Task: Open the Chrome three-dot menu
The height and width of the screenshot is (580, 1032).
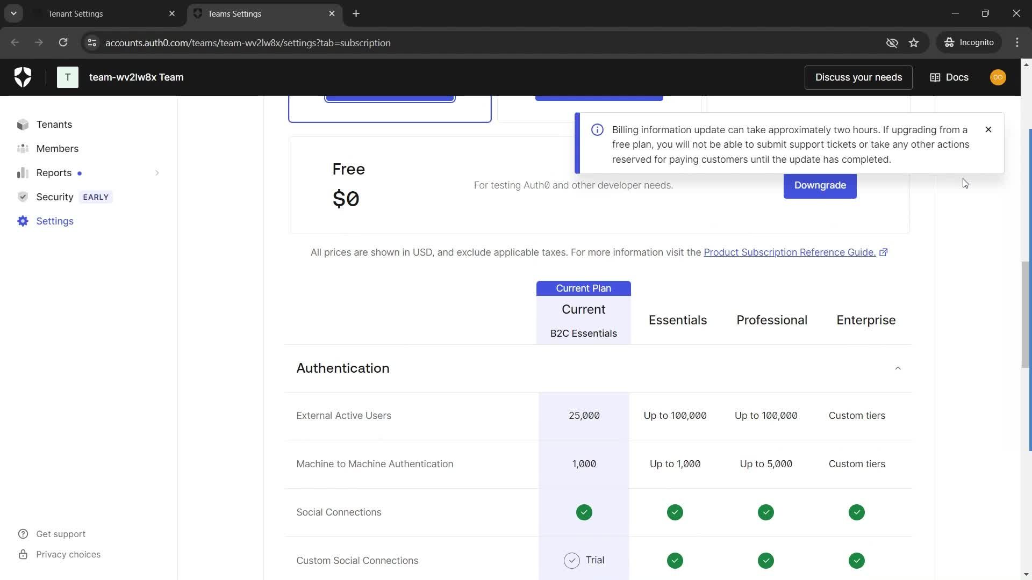Action: [x=1017, y=42]
